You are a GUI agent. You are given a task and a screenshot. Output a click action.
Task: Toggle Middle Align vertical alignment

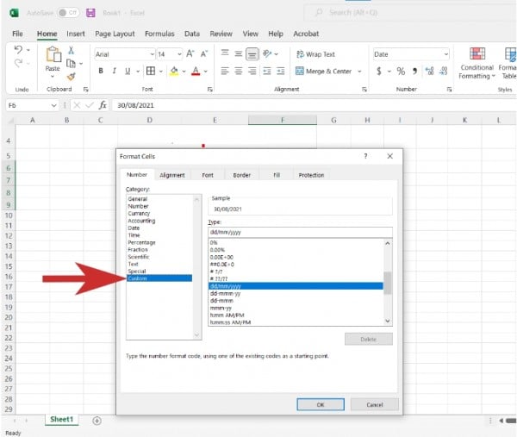(239, 53)
